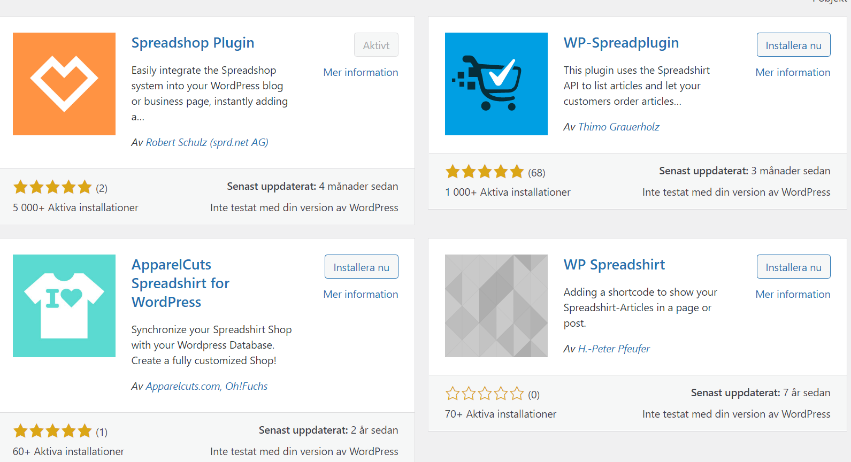Click WP-Spreadplugin star rating with 68 reviews
Image resolution: width=851 pixels, height=462 pixels.
click(x=485, y=172)
